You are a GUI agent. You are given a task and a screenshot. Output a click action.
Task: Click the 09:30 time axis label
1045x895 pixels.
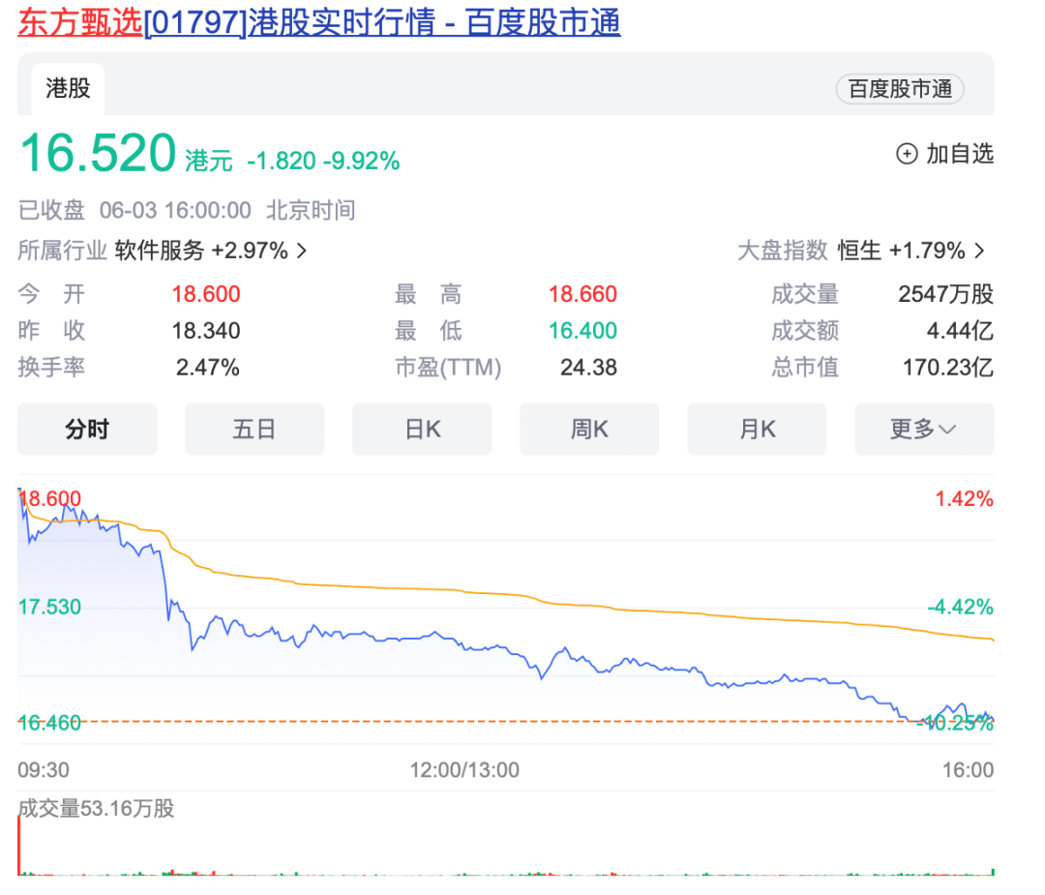[x=44, y=770]
